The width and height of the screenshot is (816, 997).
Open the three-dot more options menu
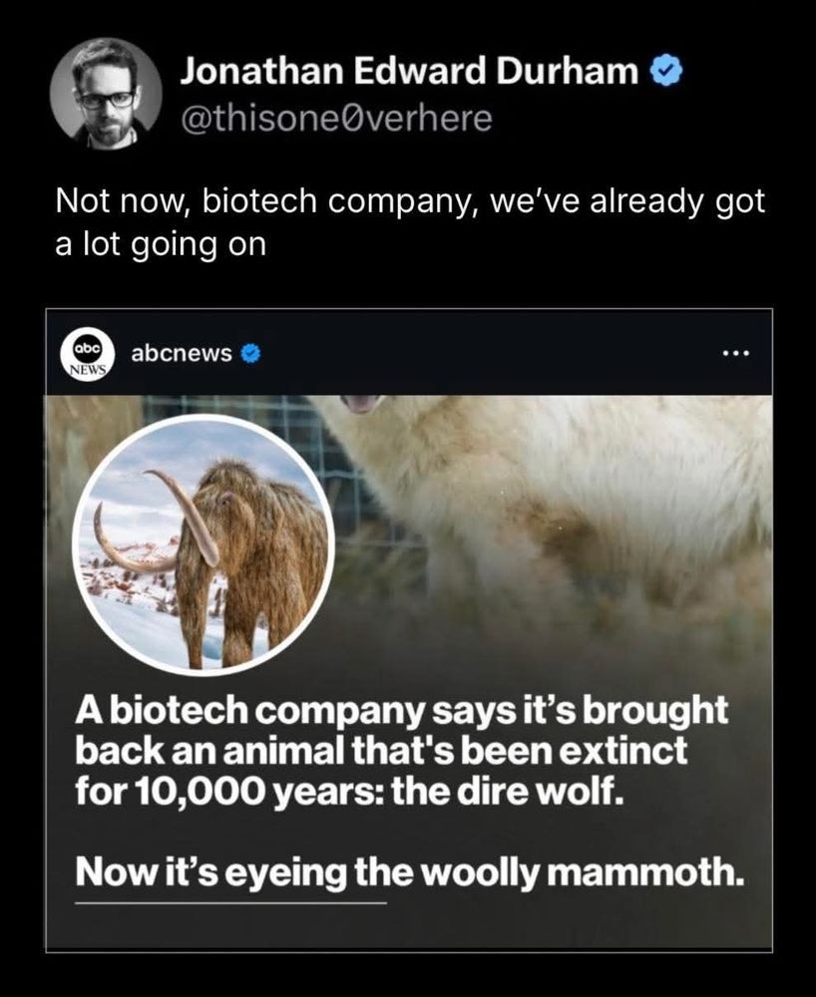[736, 352]
